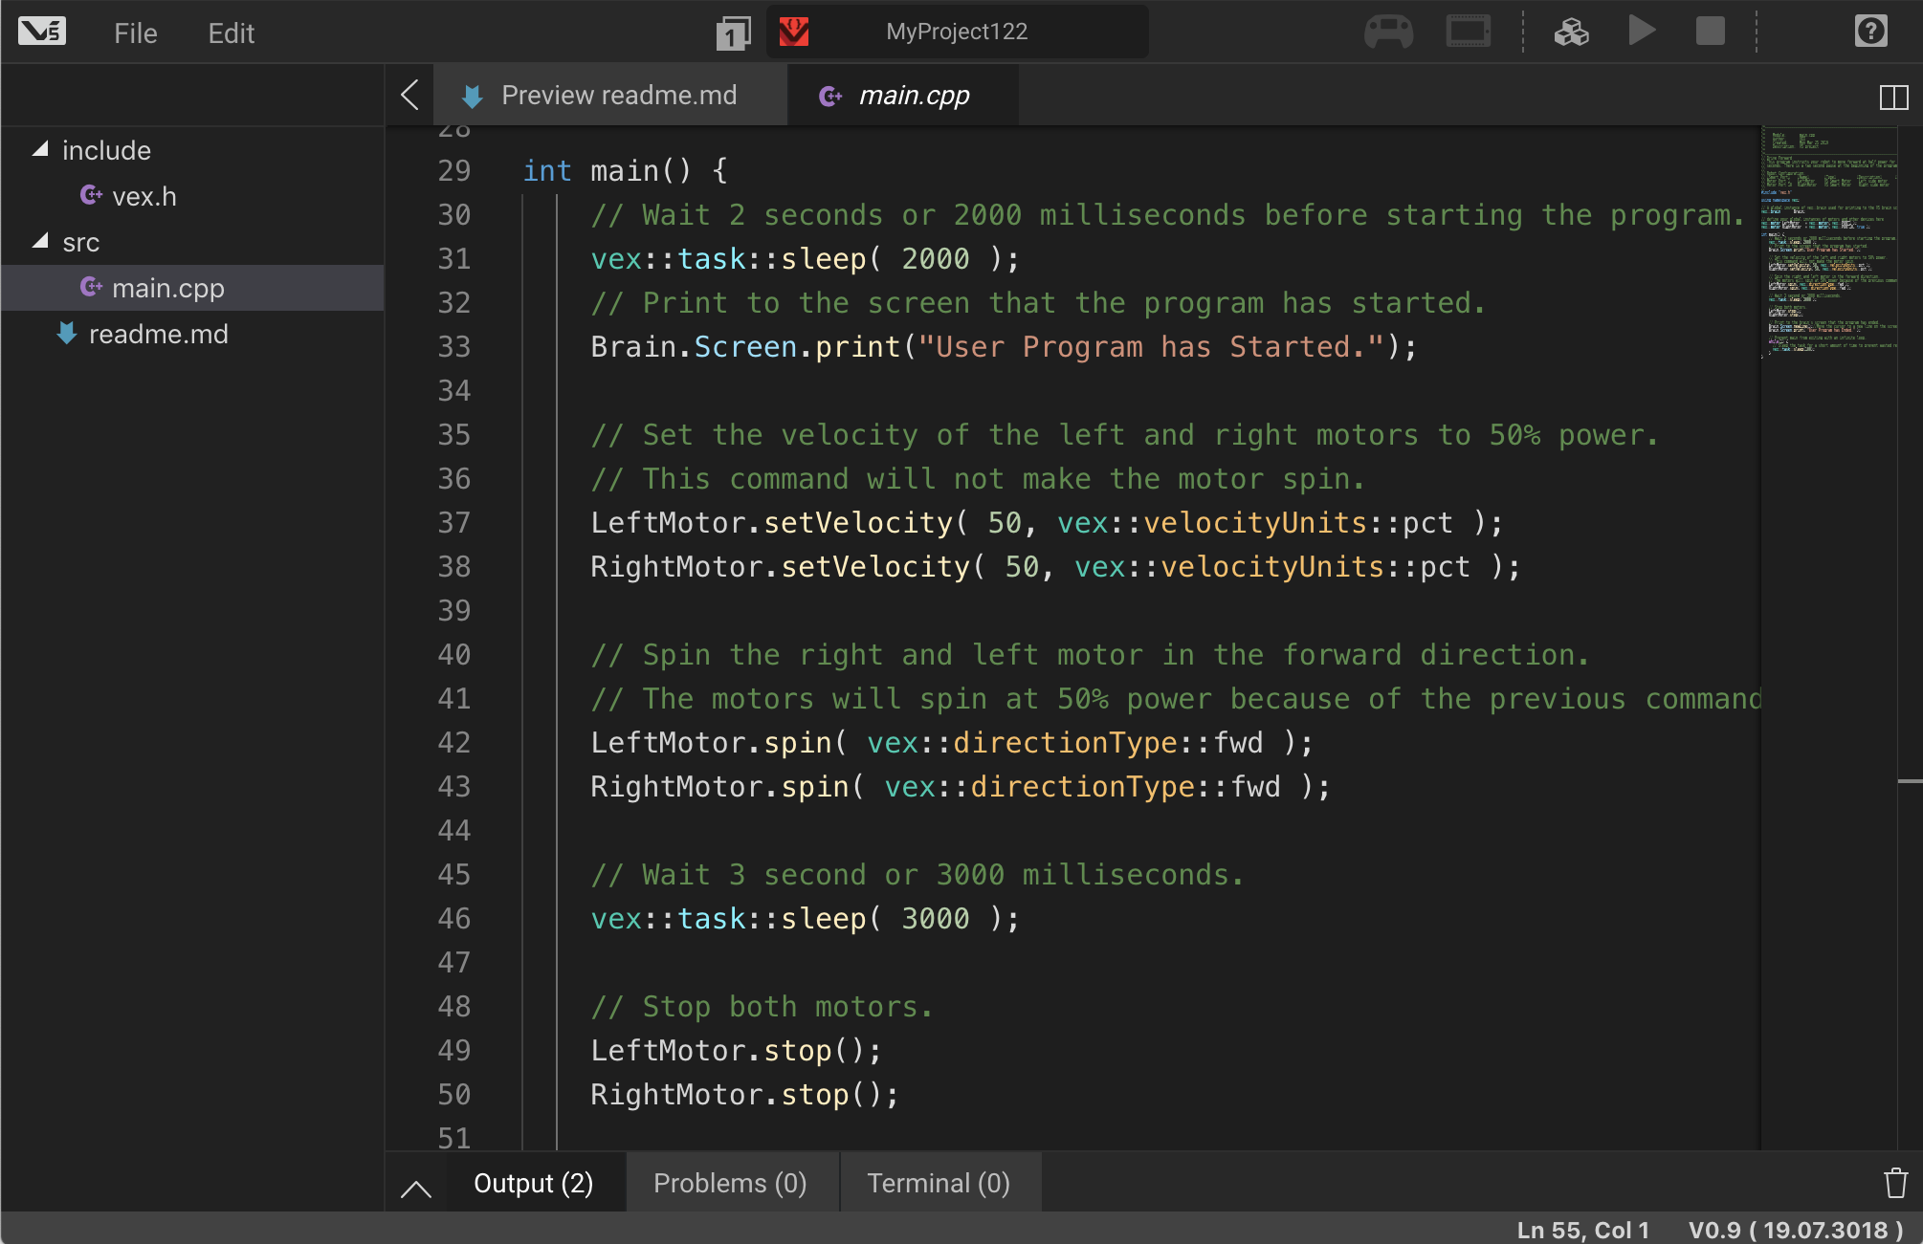This screenshot has width=1923, height=1244.
Task: Click the VEX Coding Studio logo icon
Action: (x=42, y=33)
